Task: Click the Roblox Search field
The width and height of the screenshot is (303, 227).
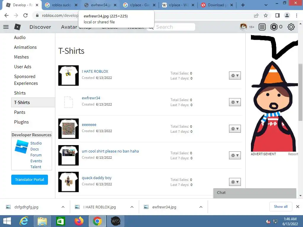Action: tap(171, 27)
